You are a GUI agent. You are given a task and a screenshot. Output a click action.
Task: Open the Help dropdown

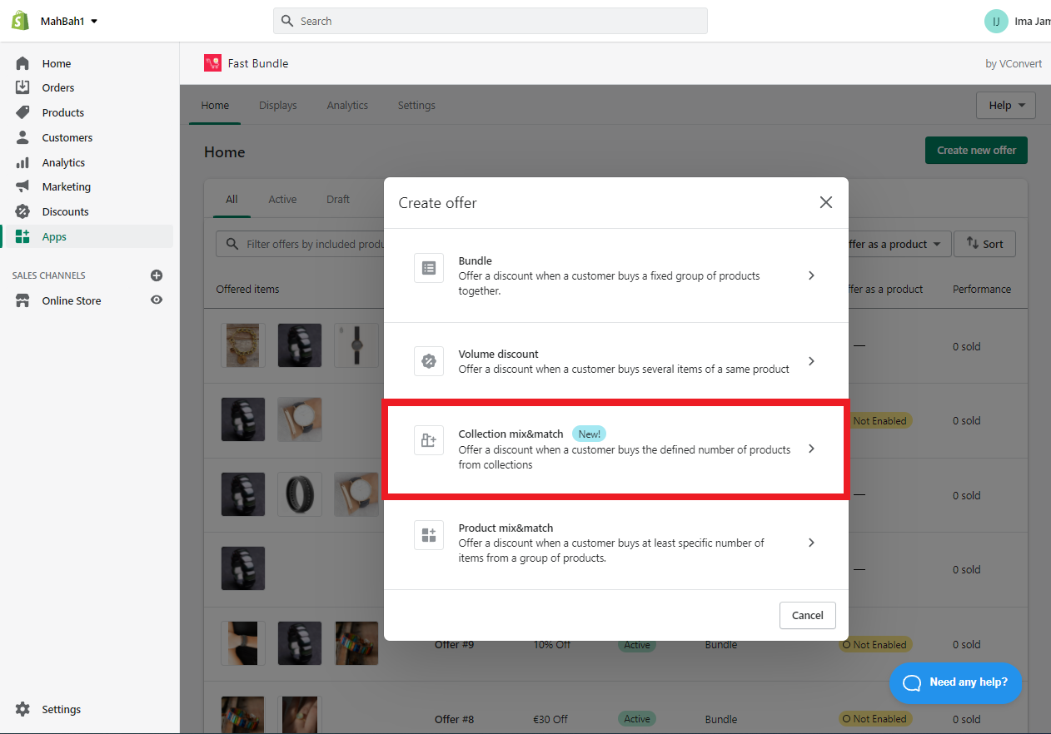pos(1006,106)
